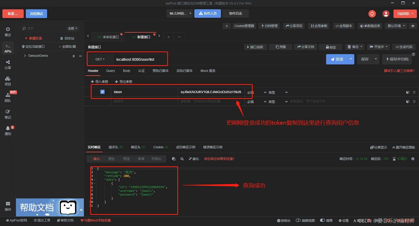
Task: Open the tab overflow ellipsis icon
Action: (179, 37)
